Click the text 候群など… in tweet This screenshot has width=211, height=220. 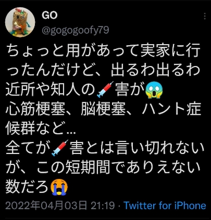pyautogui.click(x=41, y=128)
